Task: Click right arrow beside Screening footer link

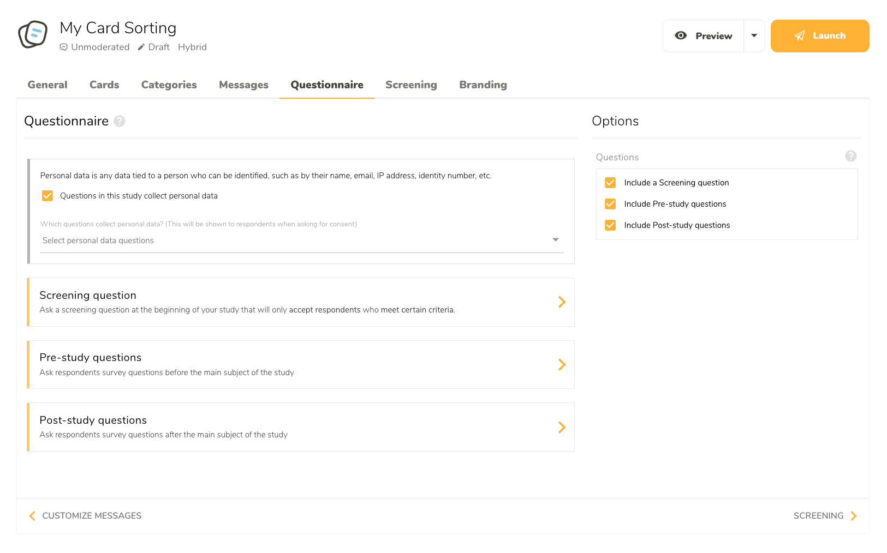Action: [854, 516]
